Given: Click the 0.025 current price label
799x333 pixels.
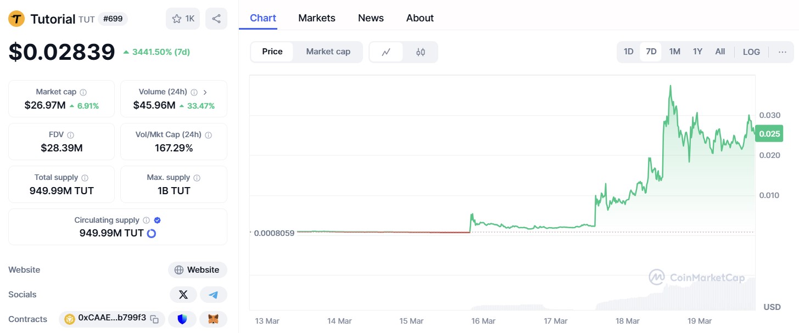Looking at the screenshot, I should (x=768, y=134).
